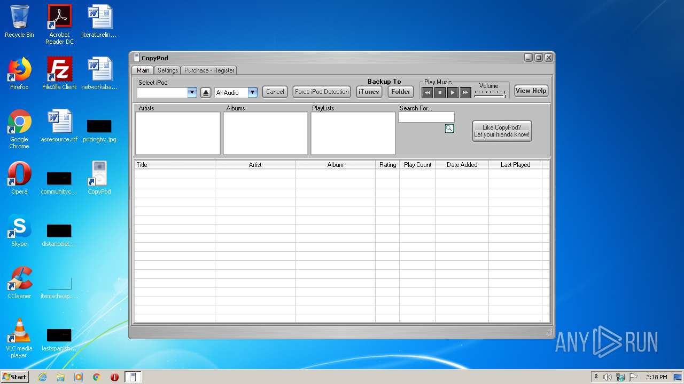Show hidden tray icons arrow

click(596, 377)
